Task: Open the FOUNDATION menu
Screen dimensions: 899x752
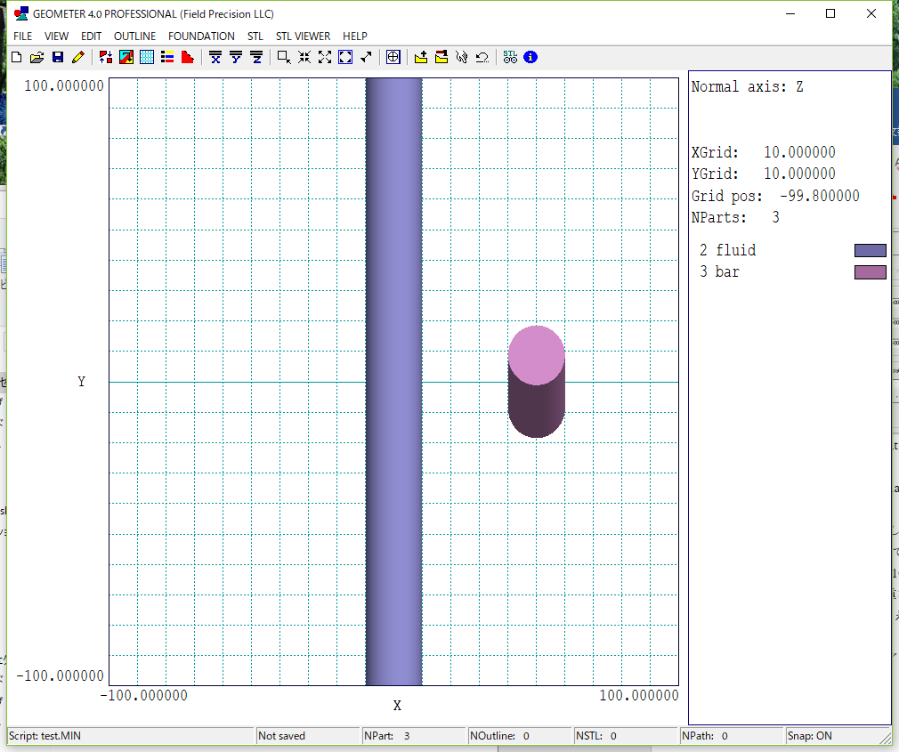Action: 201,36
